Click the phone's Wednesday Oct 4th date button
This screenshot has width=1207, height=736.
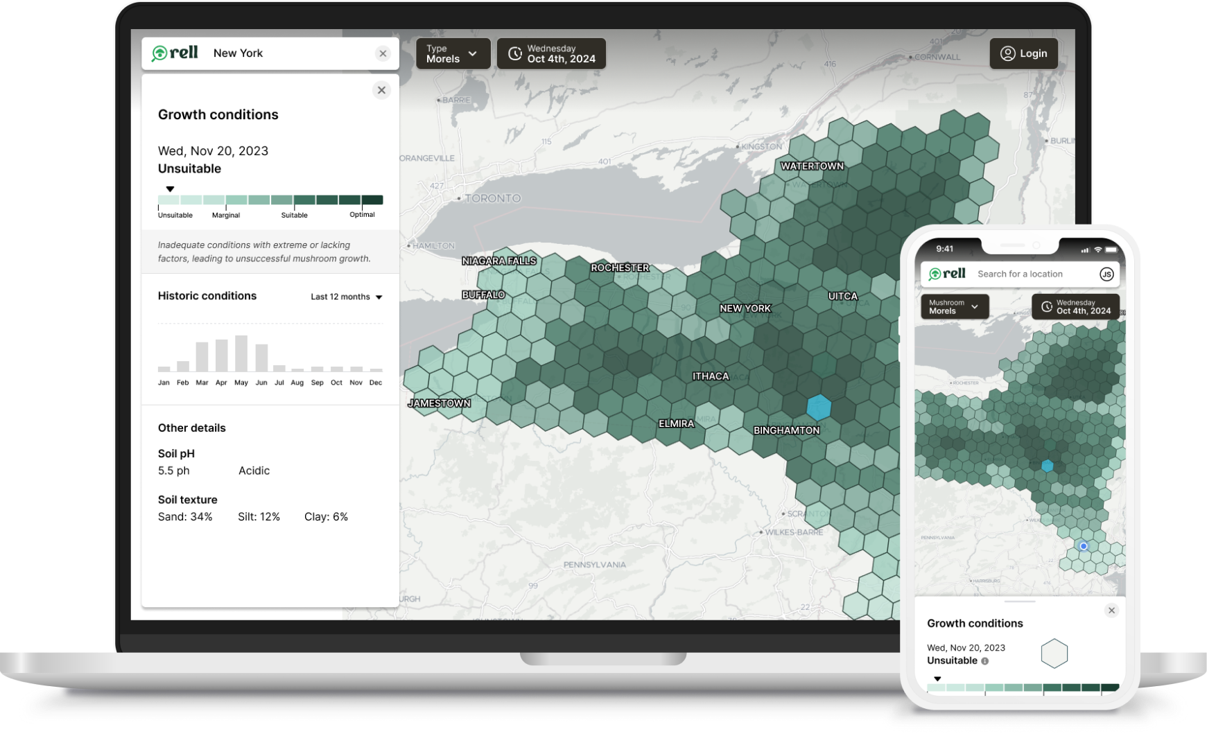(1075, 306)
